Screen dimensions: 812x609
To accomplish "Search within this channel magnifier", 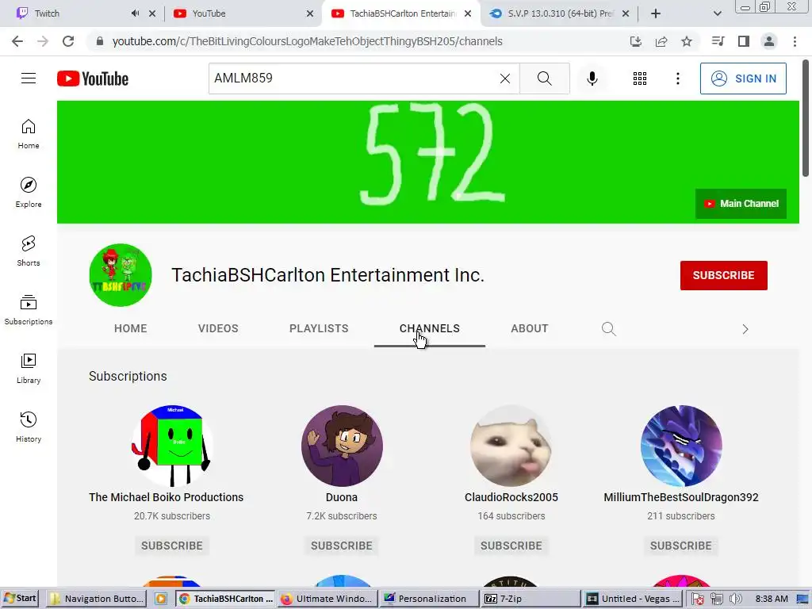I will [x=608, y=329].
